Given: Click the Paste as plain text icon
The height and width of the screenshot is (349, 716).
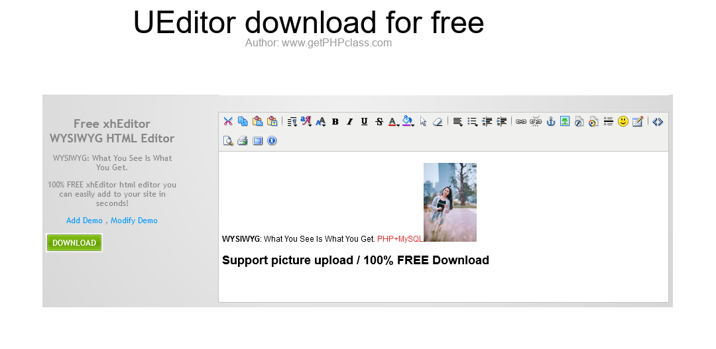Looking at the screenshot, I should (272, 121).
